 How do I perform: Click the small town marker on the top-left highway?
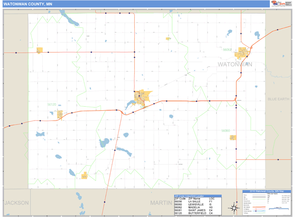click(x=43, y=50)
